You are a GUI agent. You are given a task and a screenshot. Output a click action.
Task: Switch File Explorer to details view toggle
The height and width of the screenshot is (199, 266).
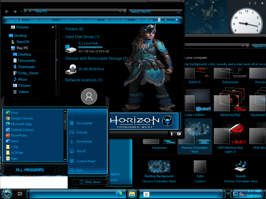pyautogui.click(x=173, y=134)
